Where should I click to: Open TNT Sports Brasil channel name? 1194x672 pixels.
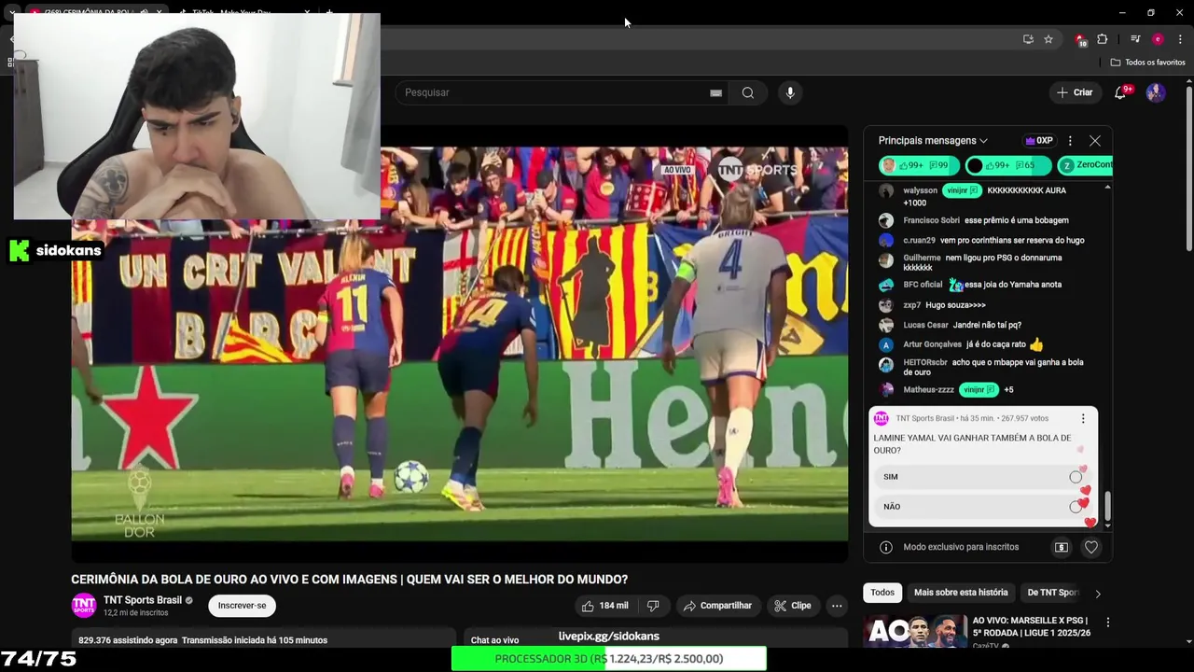[143, 600]
